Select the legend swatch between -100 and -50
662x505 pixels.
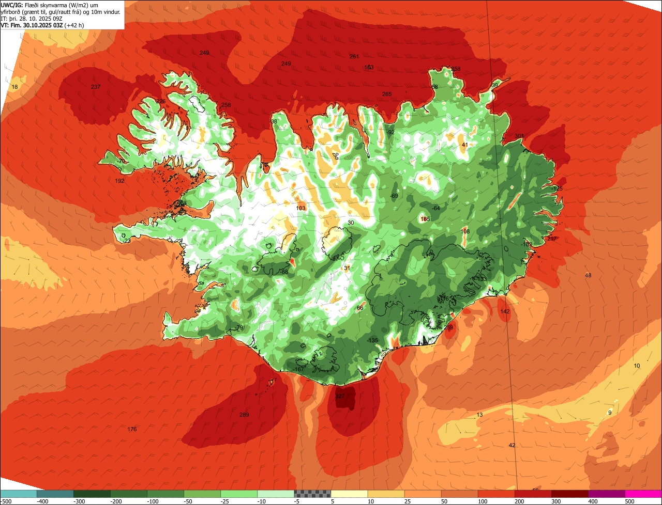tap(165, 494)
